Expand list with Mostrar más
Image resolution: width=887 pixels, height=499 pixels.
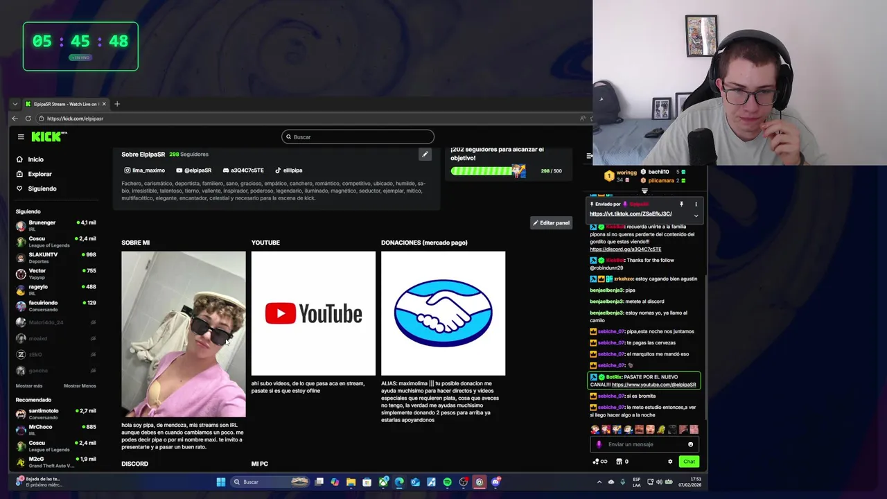29,386
